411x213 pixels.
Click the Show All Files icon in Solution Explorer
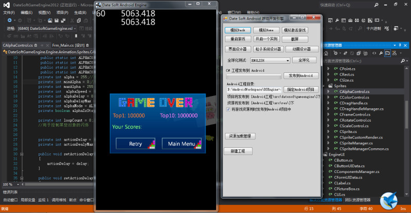[x=388, y=53]
